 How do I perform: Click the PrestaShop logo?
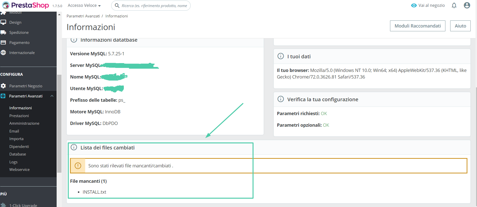26,5
